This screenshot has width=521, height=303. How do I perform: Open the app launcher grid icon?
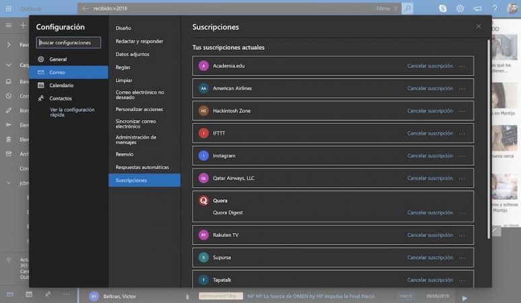pos(8,9)
